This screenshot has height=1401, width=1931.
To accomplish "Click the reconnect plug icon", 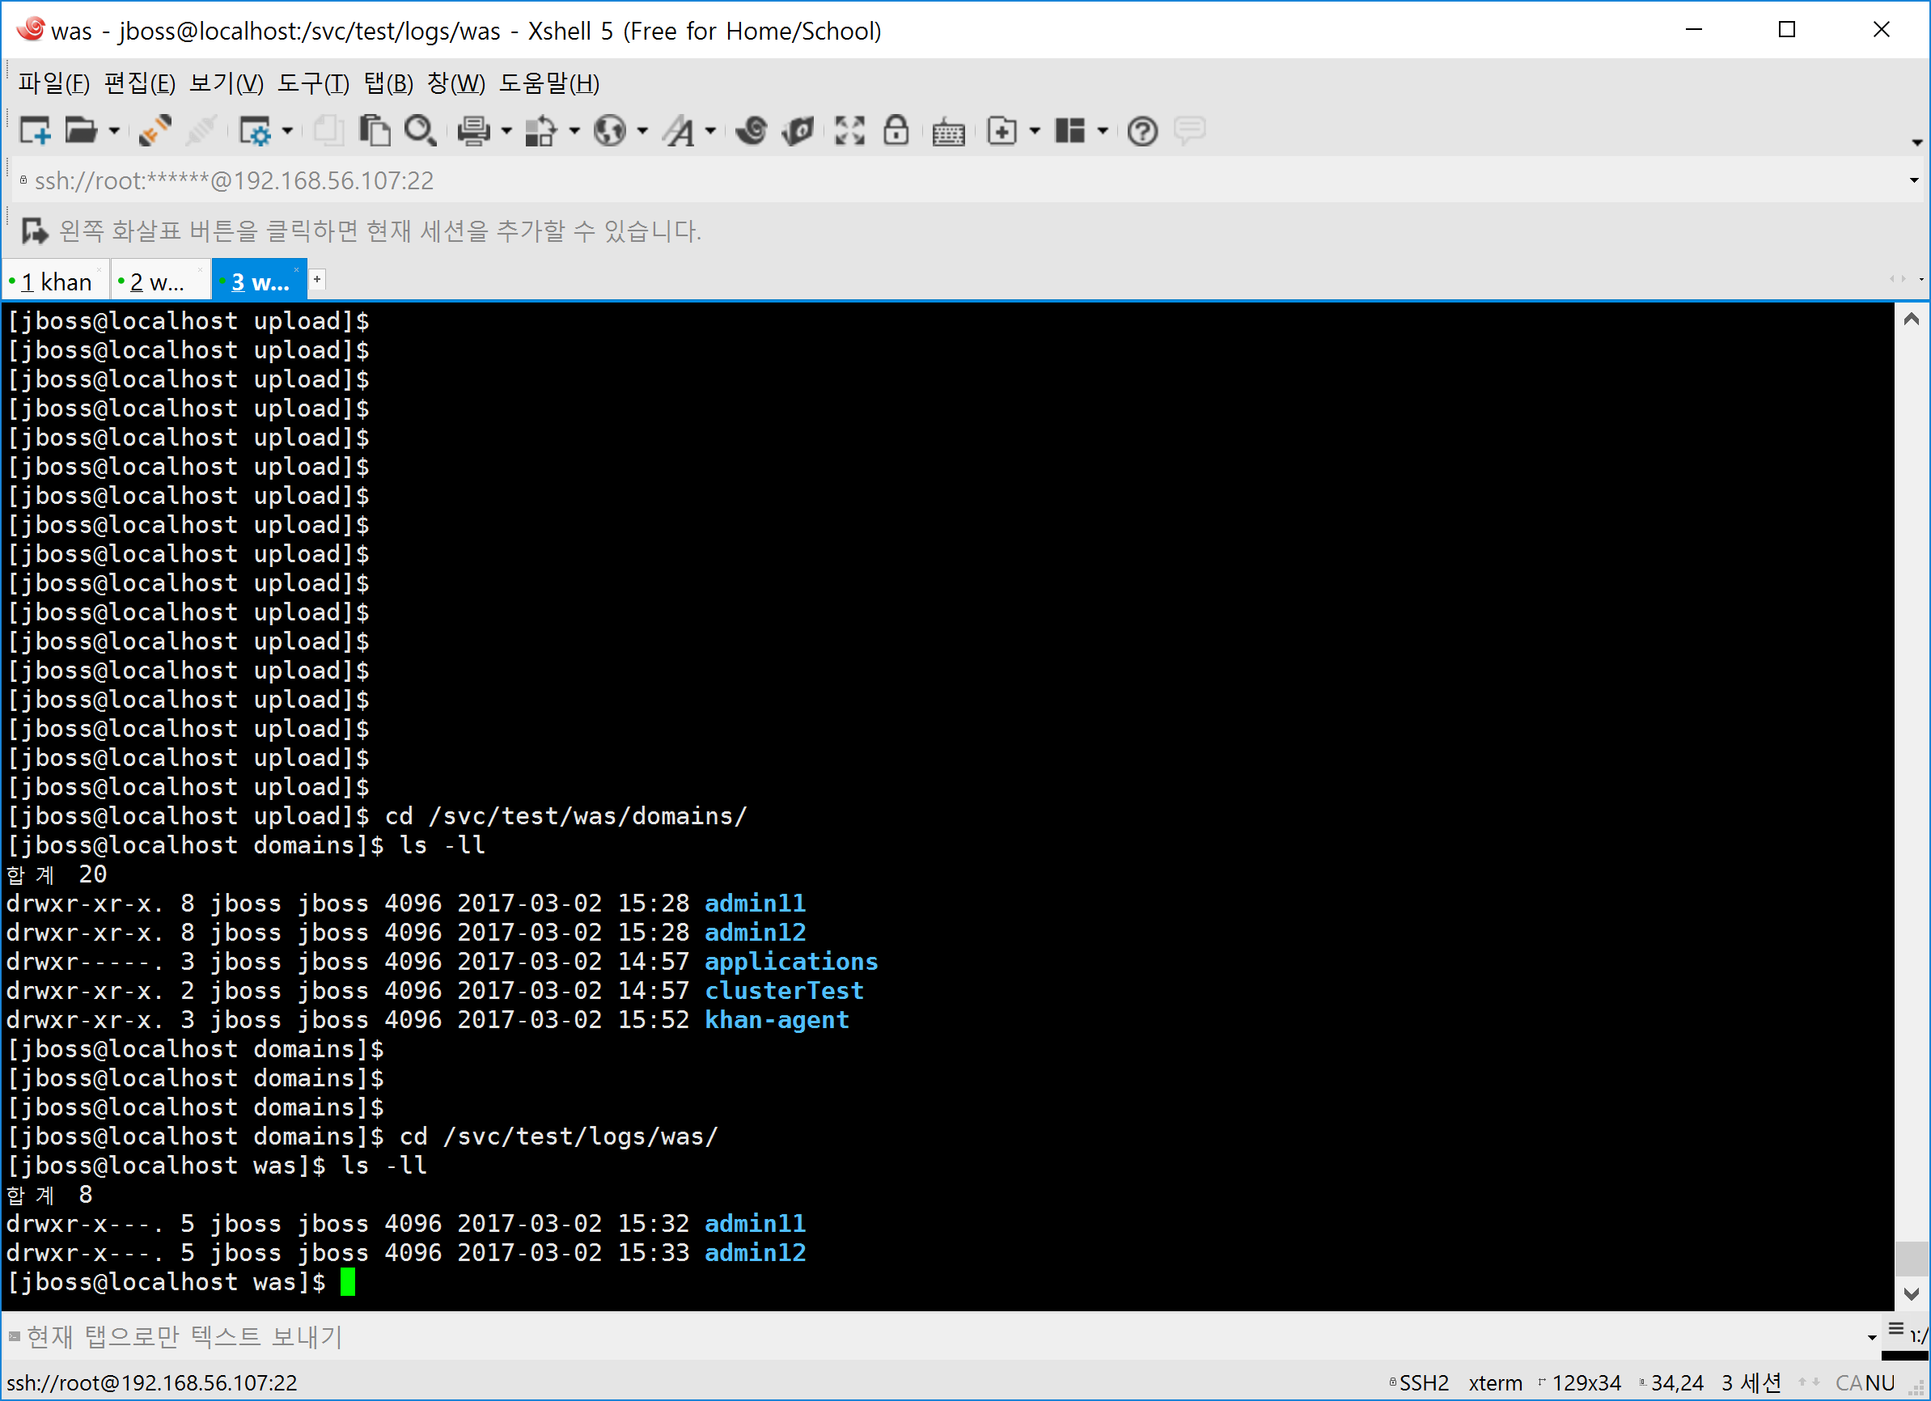I will pyautogui.click(x=155, y=130).
